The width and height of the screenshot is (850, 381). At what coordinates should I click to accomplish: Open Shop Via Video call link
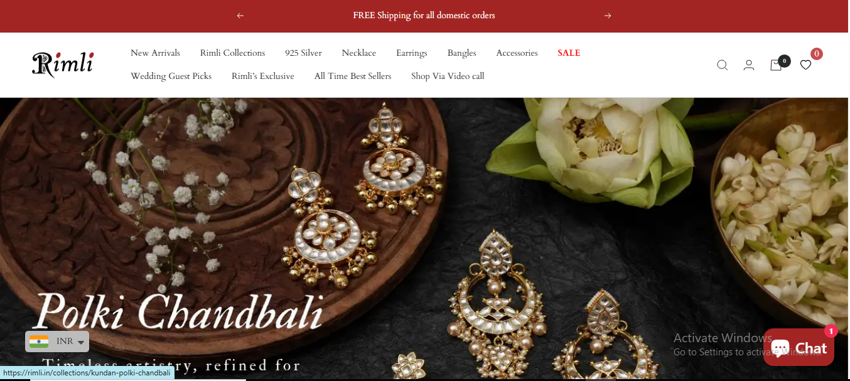coord(448,76)
